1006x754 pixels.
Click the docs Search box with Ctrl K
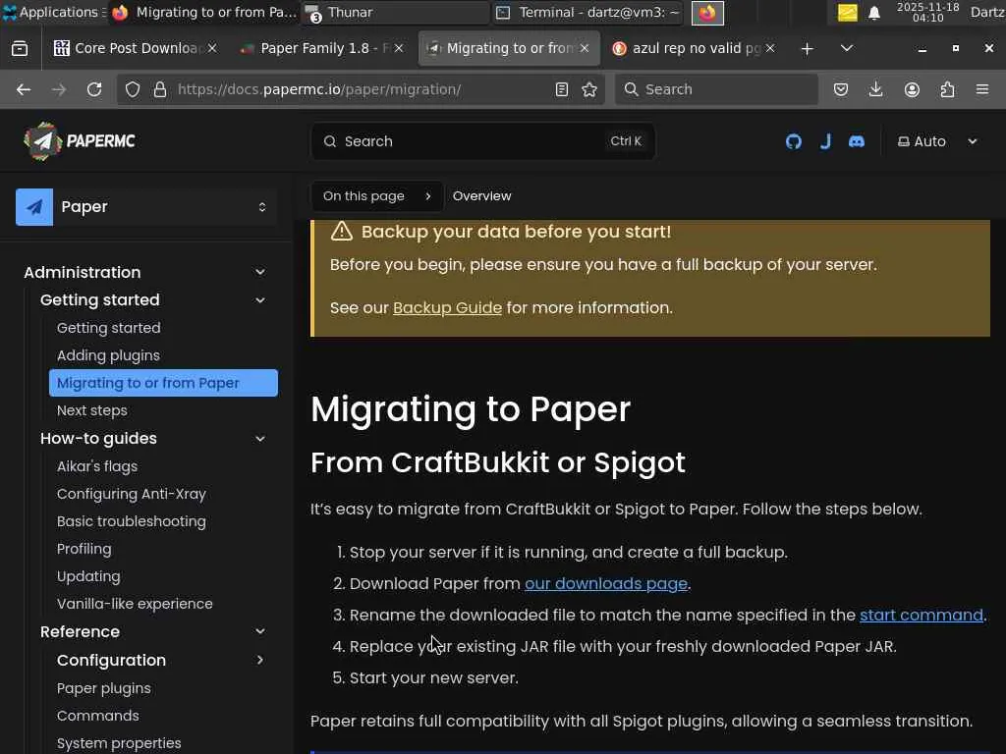click(x=482, y=141)
